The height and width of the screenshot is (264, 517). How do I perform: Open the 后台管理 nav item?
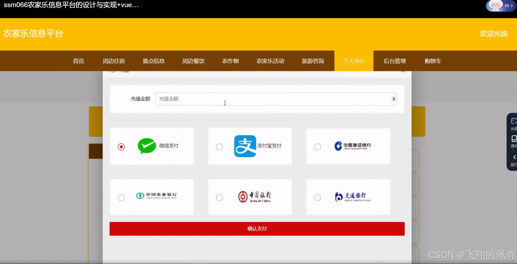[395, 61]
